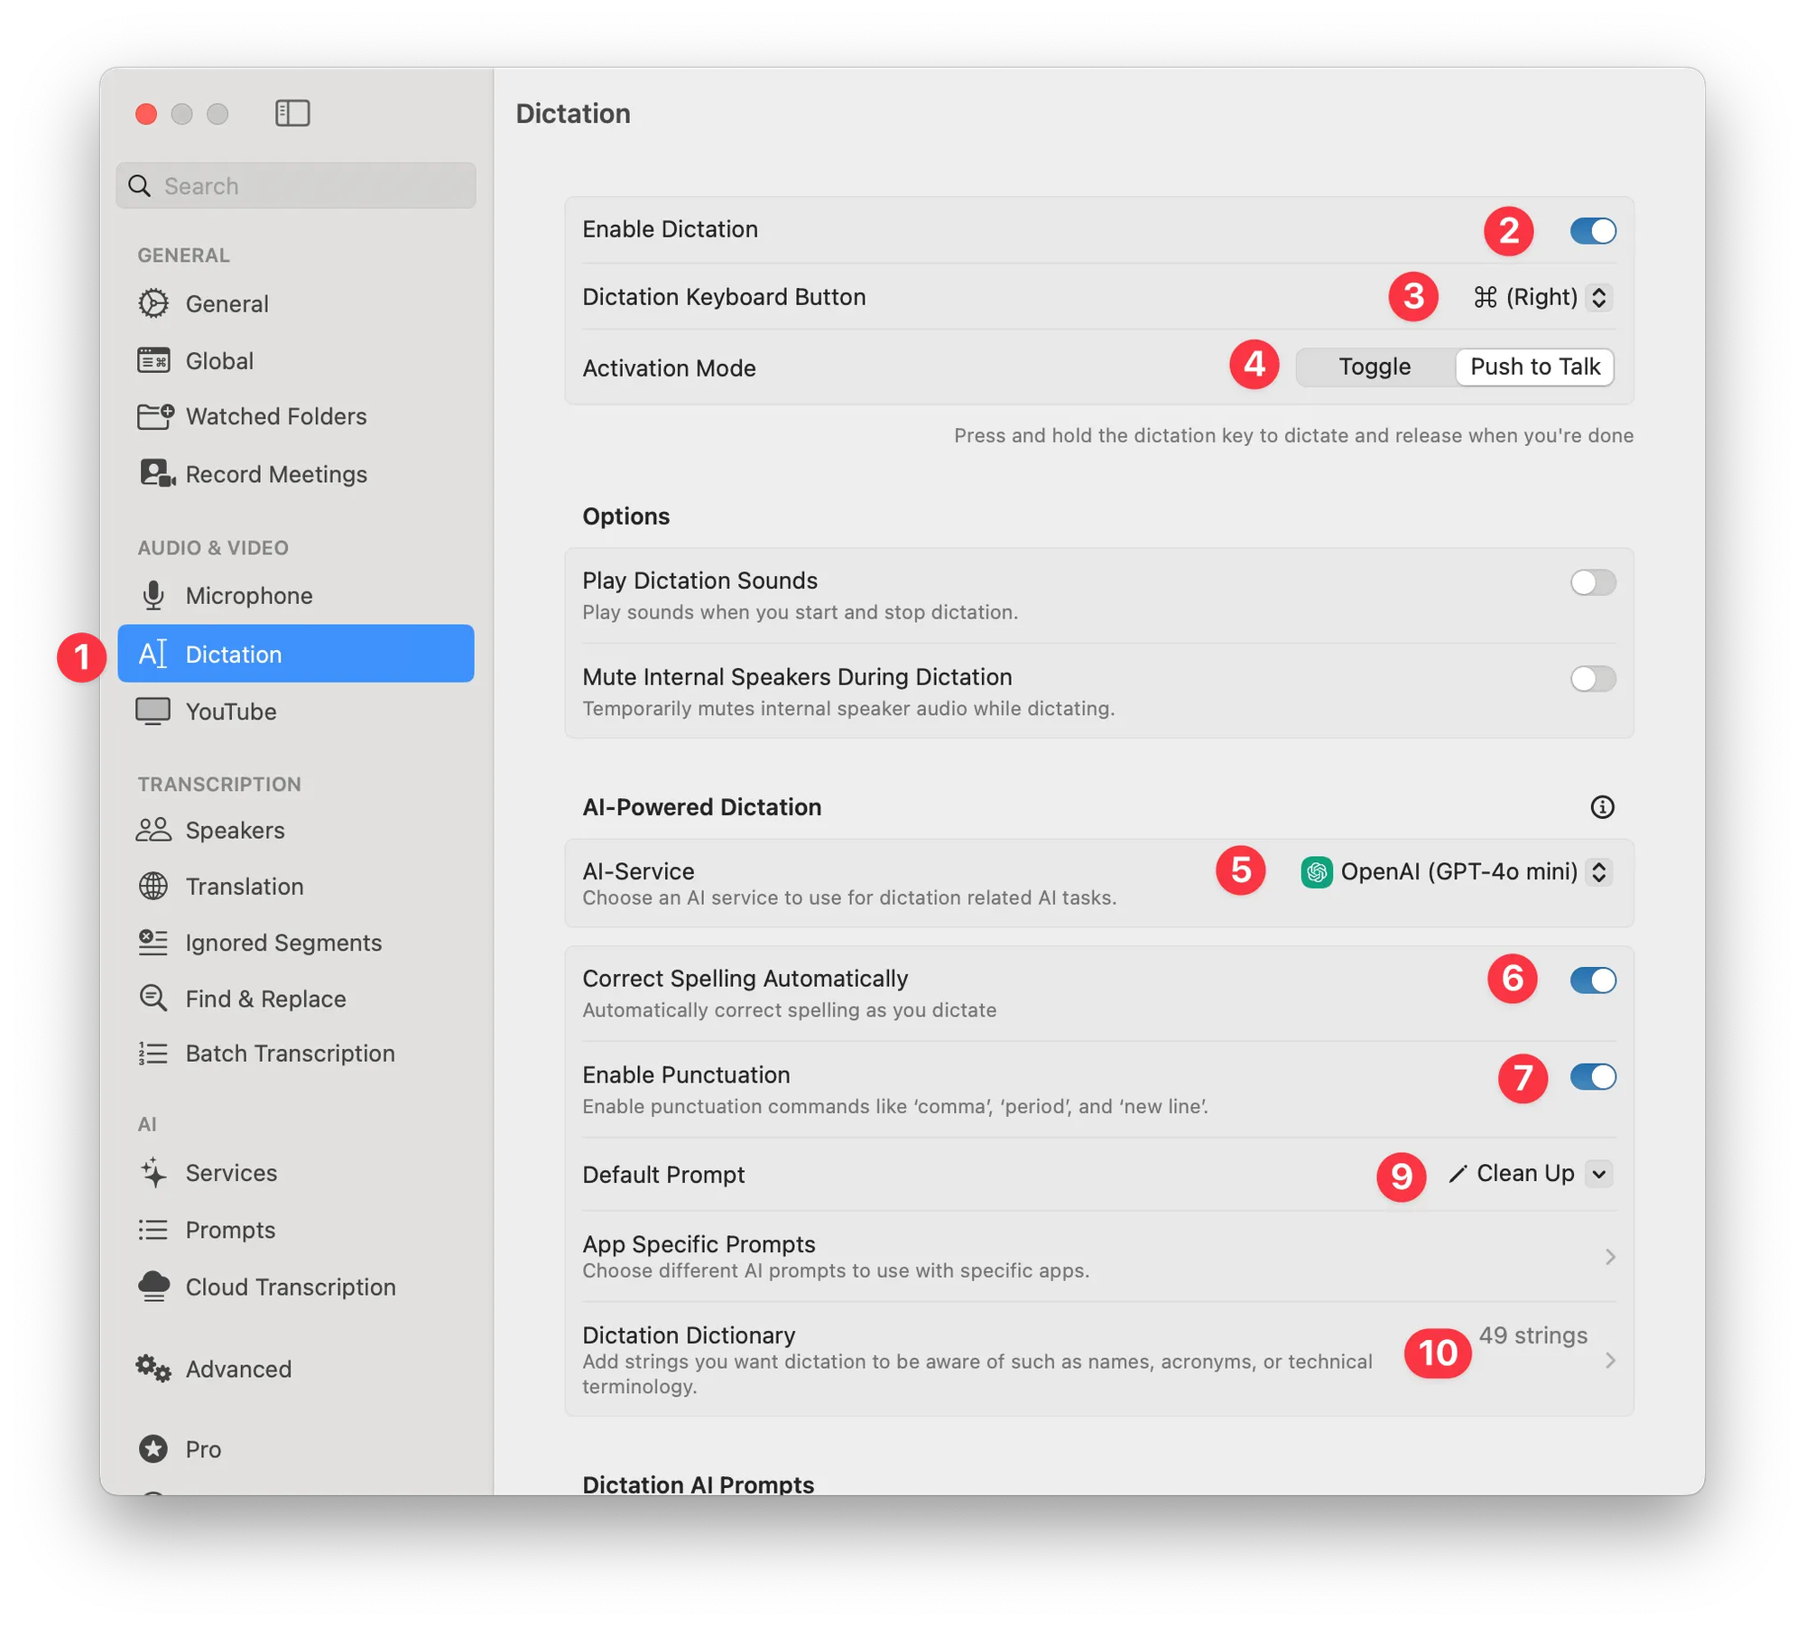This screenshot has height=1627, width=1805.
Task: Click the Advanced gears icon
Action: (x=153, y=1369)
